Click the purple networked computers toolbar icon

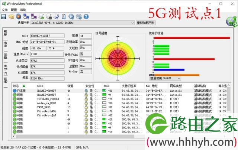[x=34, y=16]
